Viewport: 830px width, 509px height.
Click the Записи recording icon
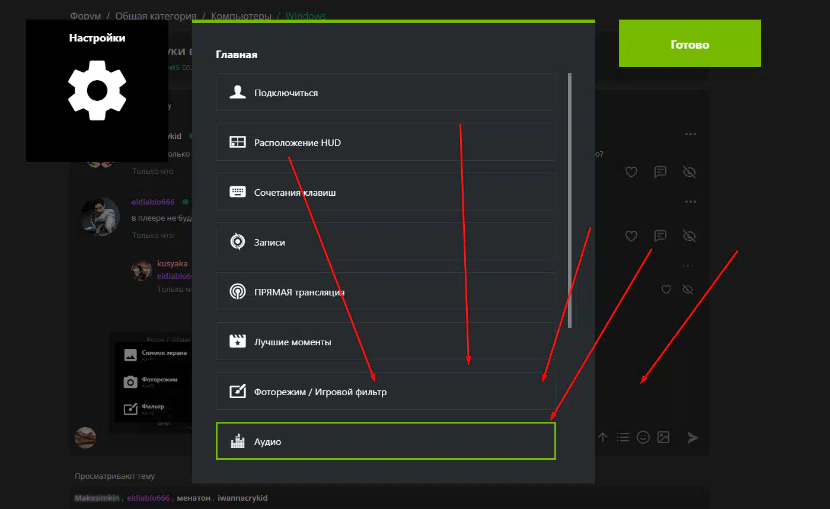coord(238,242)
